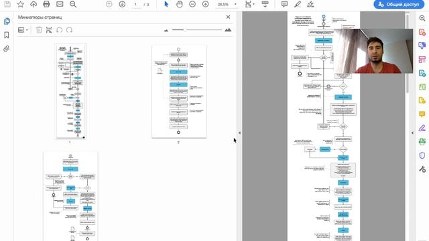Close the Миниатюры страниц panel
The height and width of the screenshot is (241, 429).
pos(228,17)
